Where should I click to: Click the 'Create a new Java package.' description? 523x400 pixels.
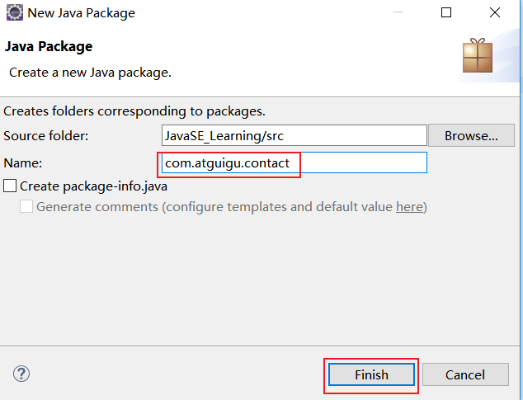[90, 73]
